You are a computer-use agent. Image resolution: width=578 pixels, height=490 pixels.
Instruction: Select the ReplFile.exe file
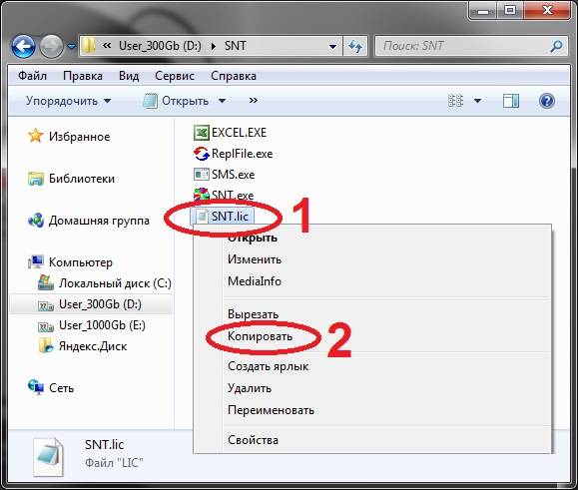233,154
